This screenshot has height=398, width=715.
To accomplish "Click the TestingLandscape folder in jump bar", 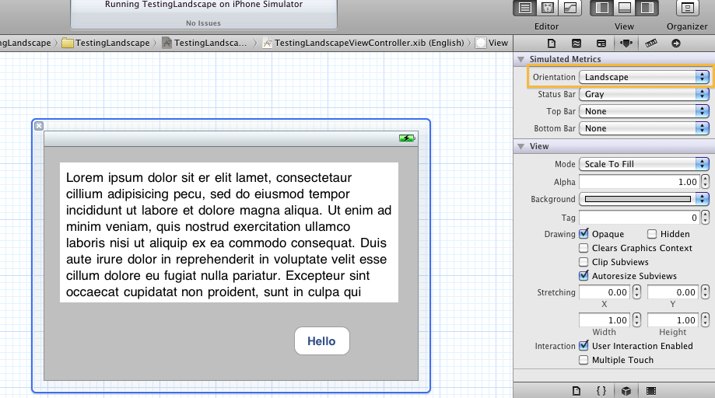I will (x=106, y=43).
